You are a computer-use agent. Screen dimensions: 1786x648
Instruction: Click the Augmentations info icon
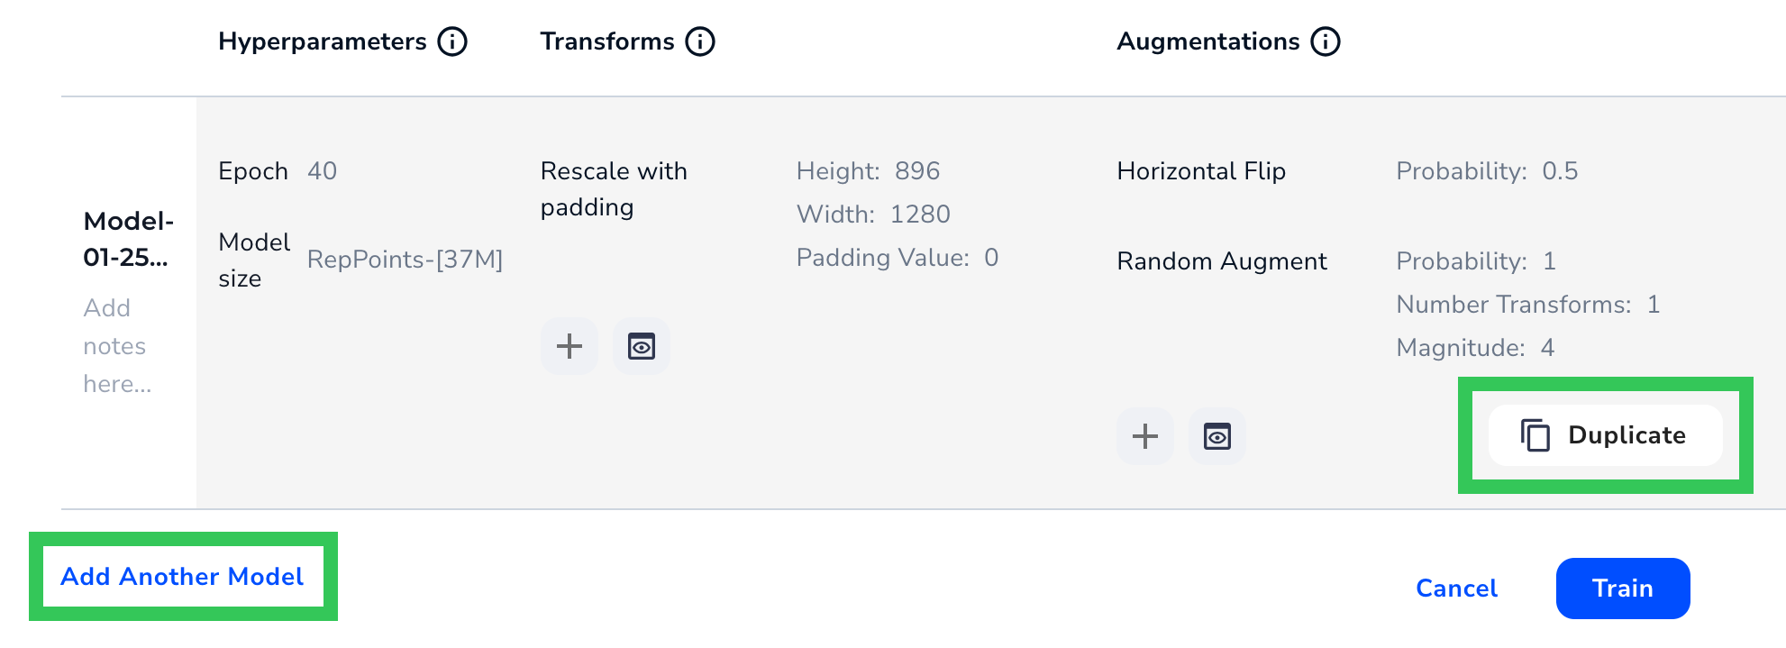1326,41
